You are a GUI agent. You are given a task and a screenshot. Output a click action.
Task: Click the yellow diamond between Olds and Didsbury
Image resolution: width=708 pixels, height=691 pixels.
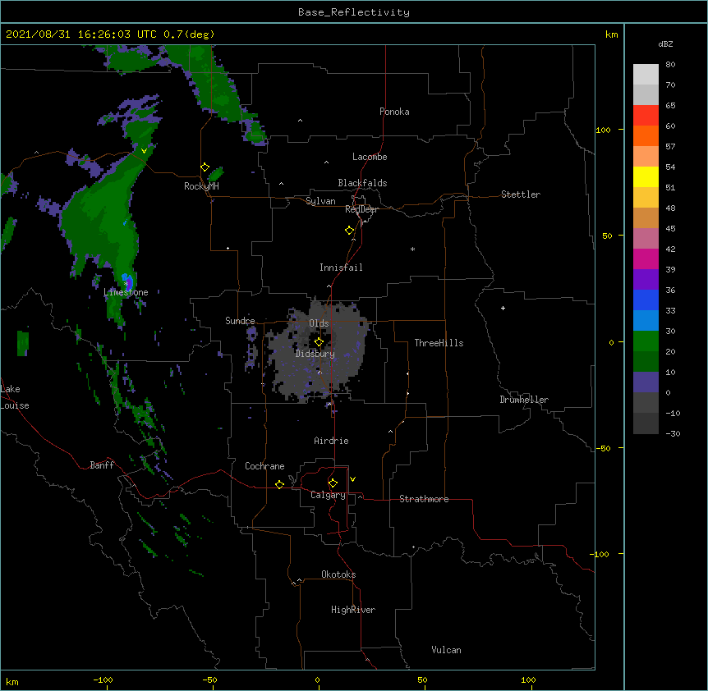[319, 341]
